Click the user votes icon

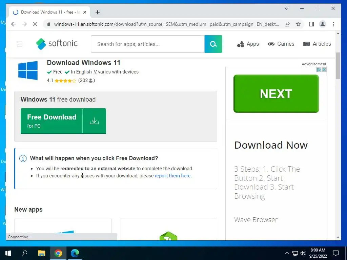(x=91, y=81)
